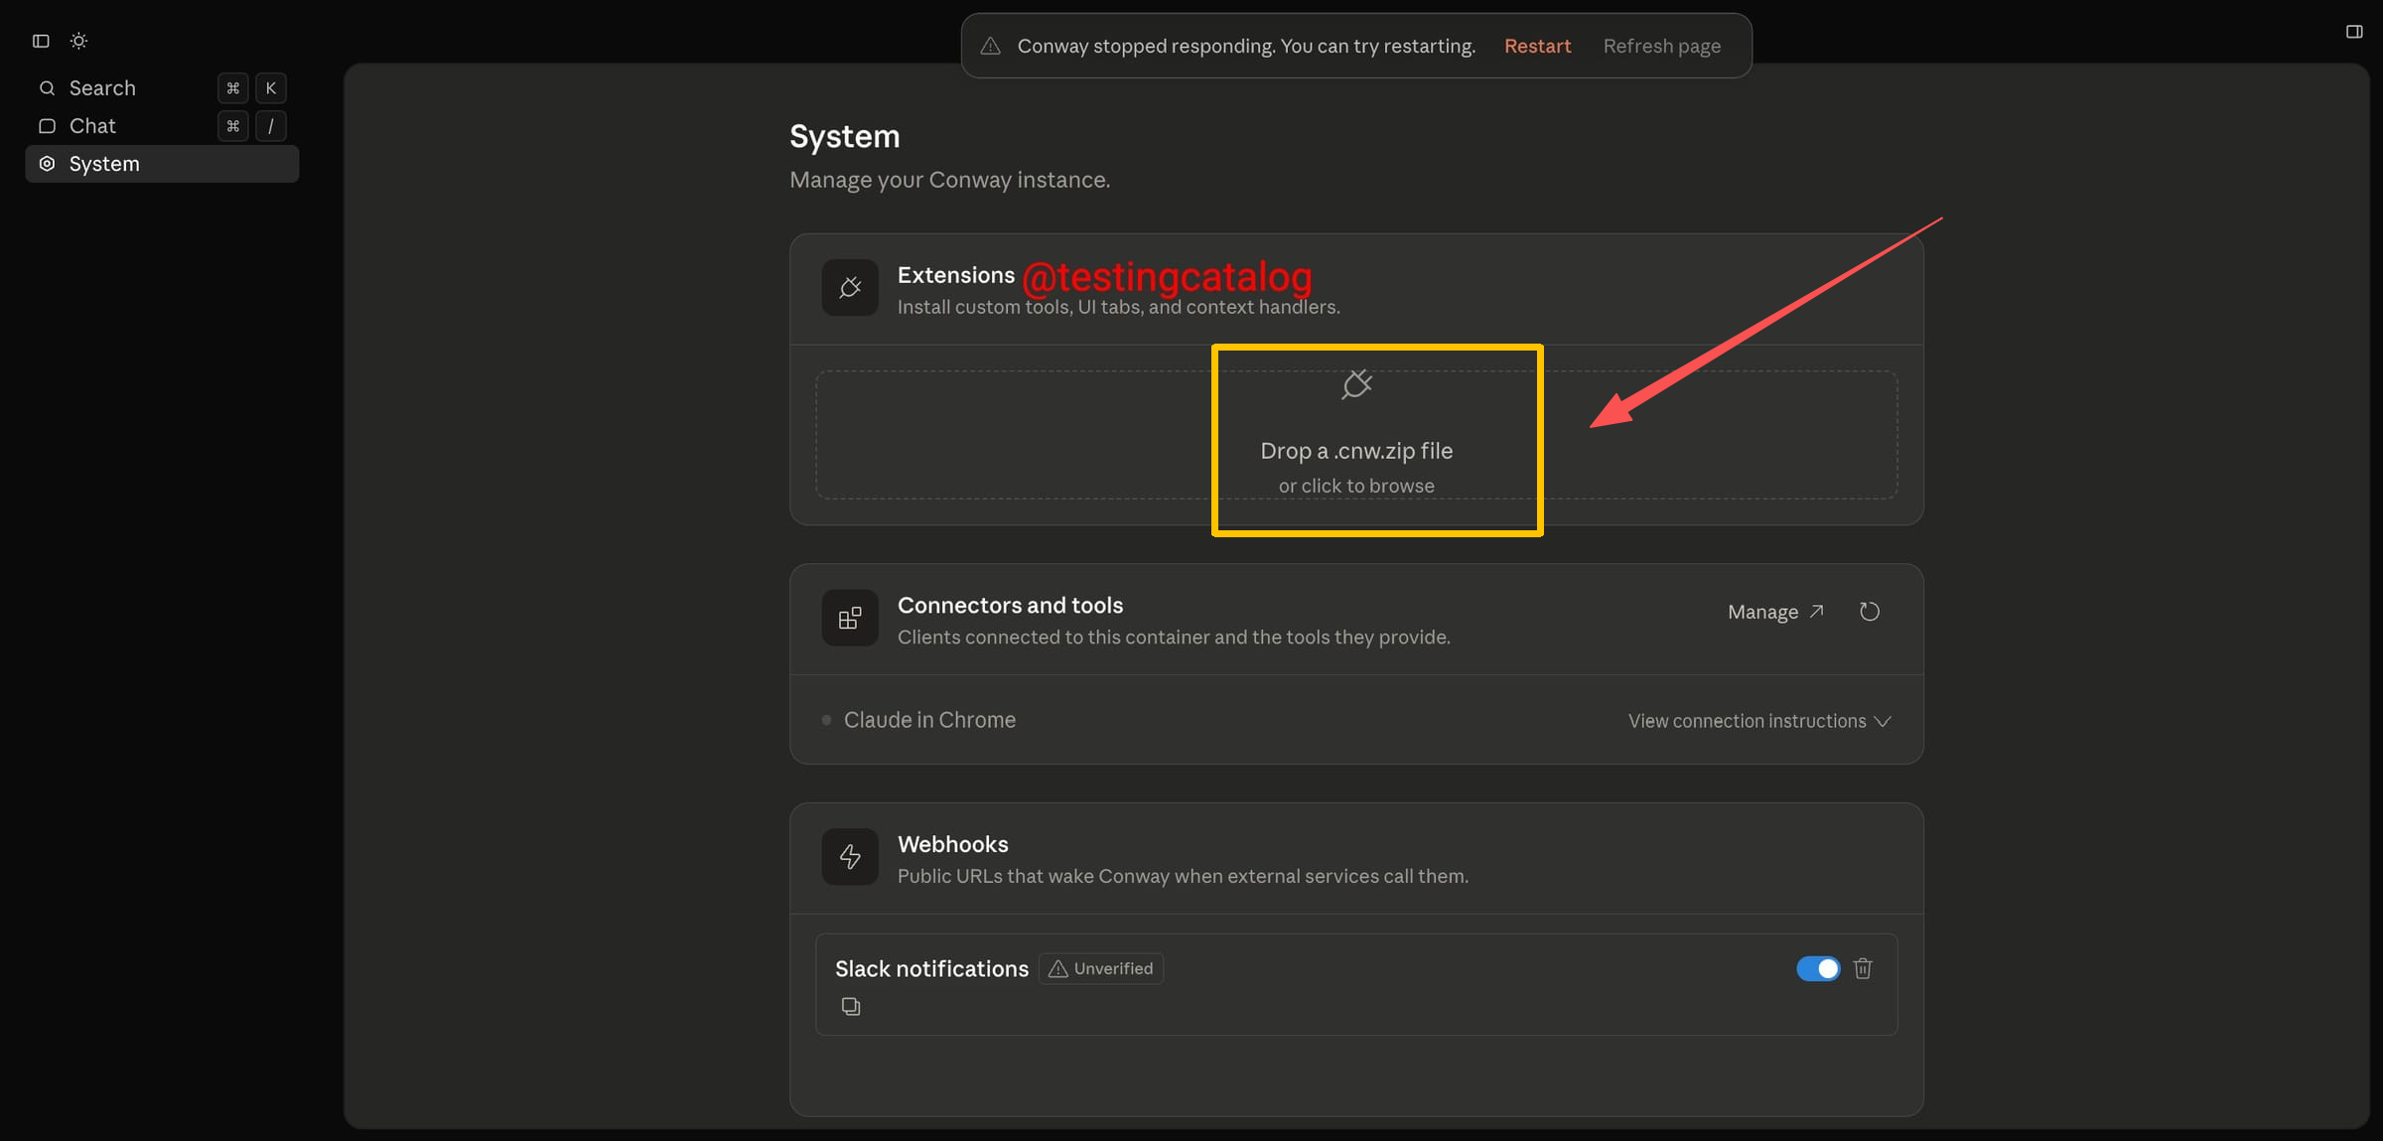Screen dimensions: 2383x1141
Task: Click the Extensions plug icon
Action: [x=850, y=288]
